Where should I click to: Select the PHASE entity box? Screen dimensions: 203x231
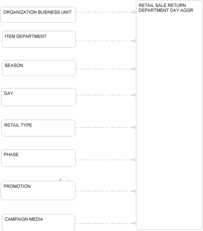[38, 158]
